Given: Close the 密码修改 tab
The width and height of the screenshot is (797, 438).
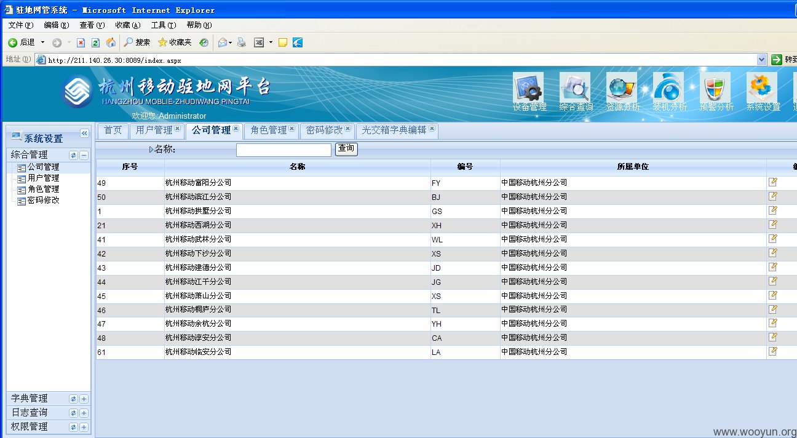Looking at the screenshot, I should (347, 129).
